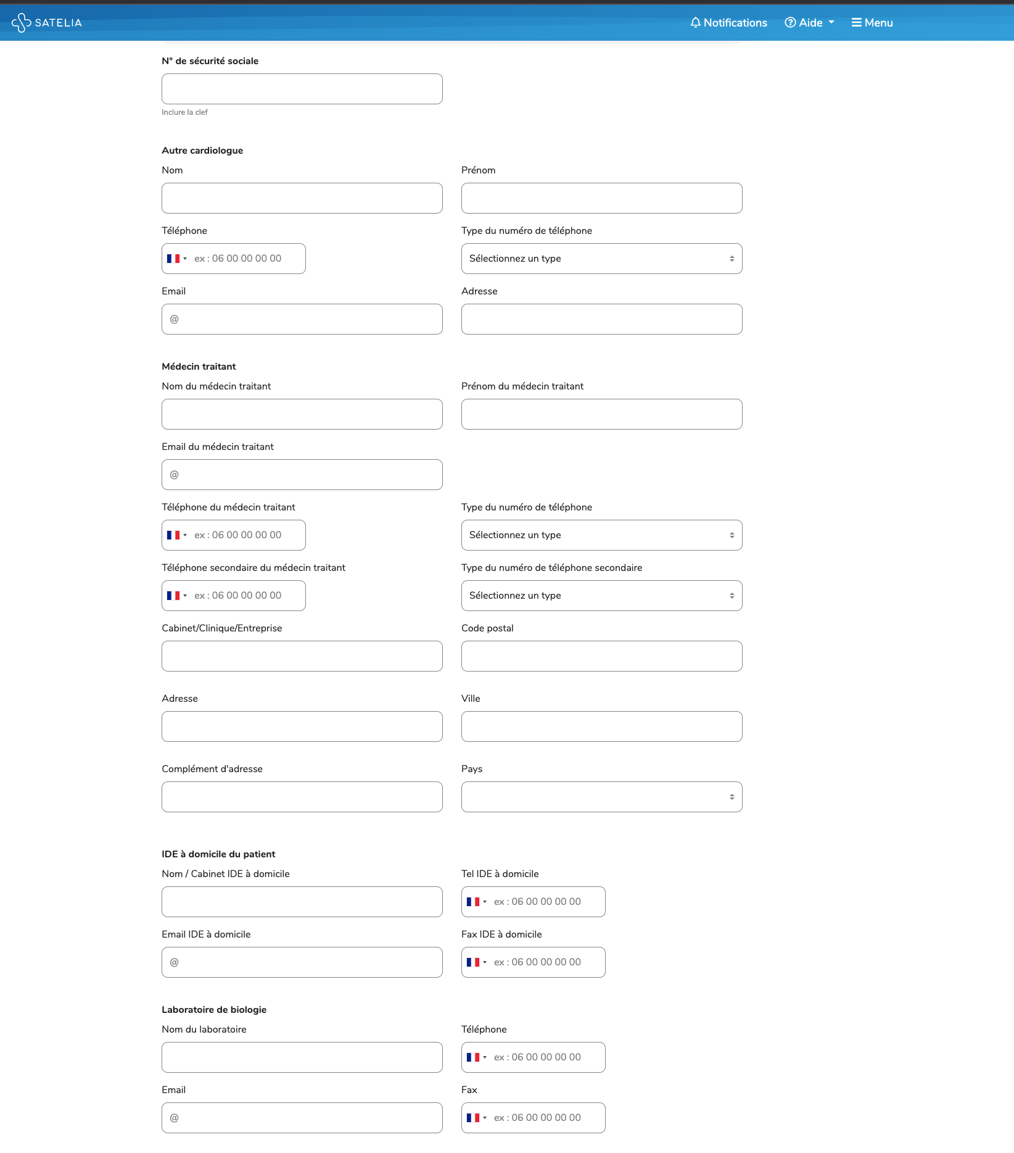The width and height of the screenshot is (1014, 1153).
Task: Click French flag in Autre cardiologue Téléphone
Action: click(x=173, y=259)
